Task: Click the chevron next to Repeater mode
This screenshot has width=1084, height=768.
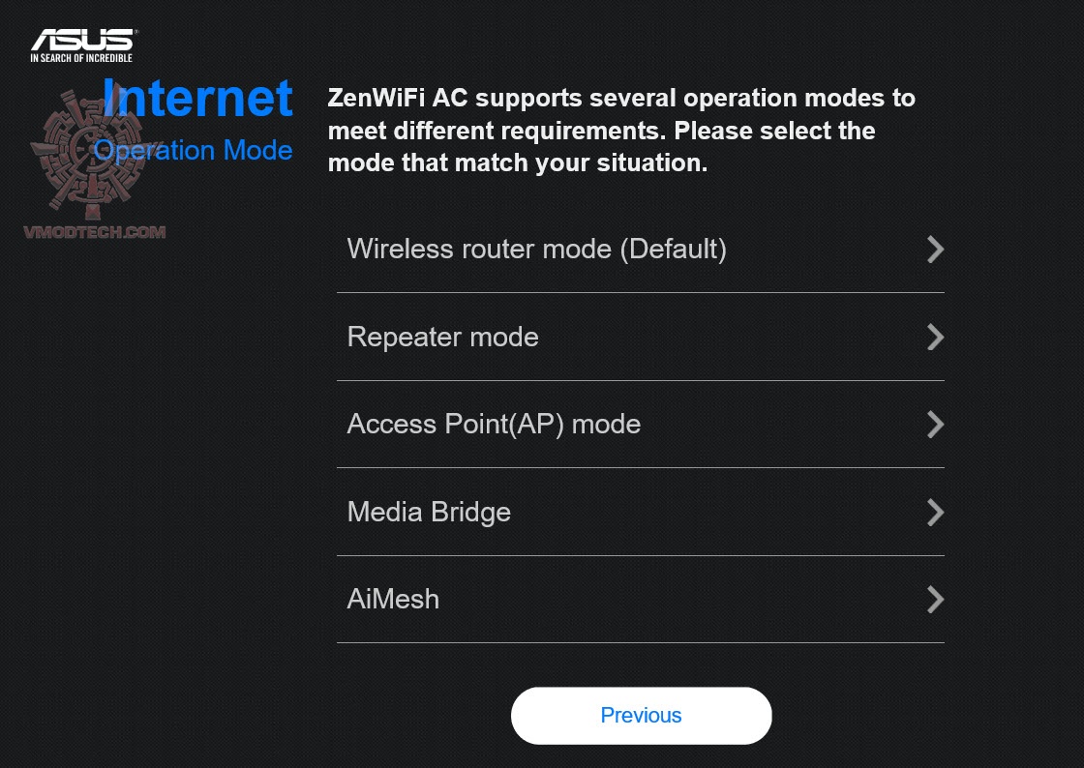Action: [x=935, y=337]
